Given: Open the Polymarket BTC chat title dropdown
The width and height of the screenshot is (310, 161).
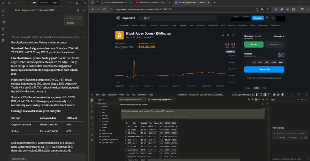Looking at the screenshot, I should tap(59, 10).
